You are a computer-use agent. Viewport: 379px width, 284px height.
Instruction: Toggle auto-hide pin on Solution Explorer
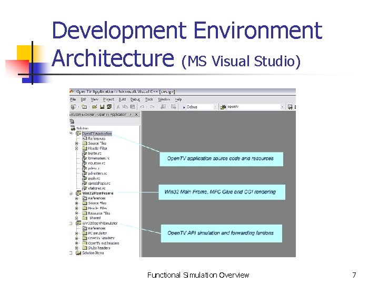[131, 115]
